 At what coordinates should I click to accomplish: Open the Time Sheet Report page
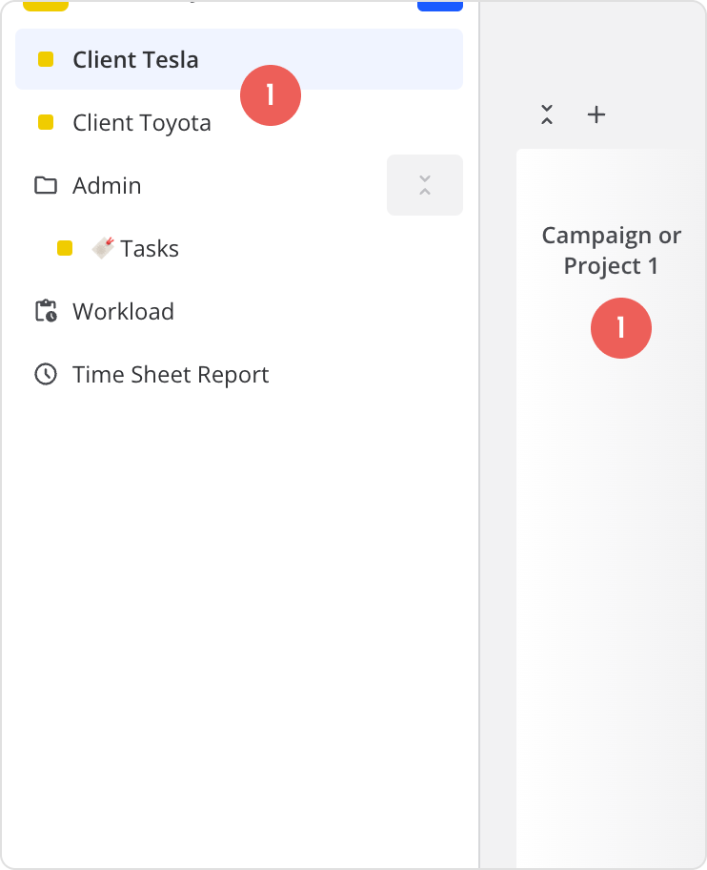[x=171, y=375]
